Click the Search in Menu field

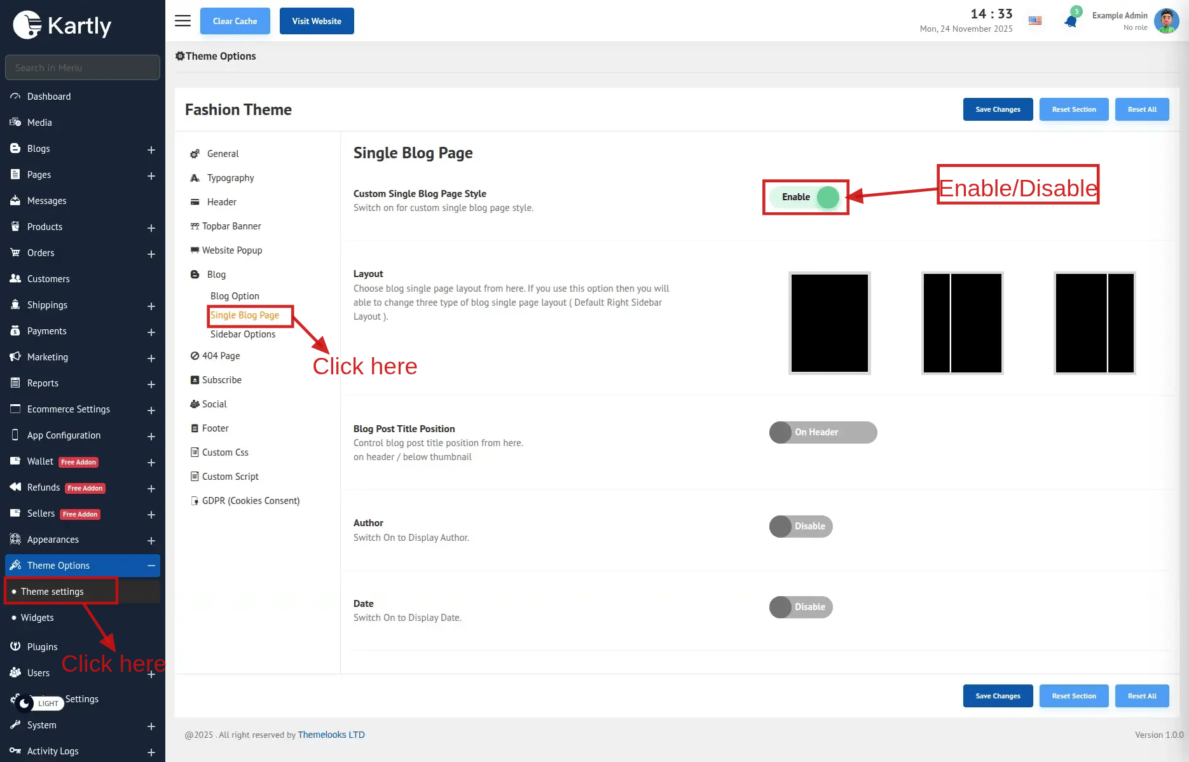(x=83, y=67)
